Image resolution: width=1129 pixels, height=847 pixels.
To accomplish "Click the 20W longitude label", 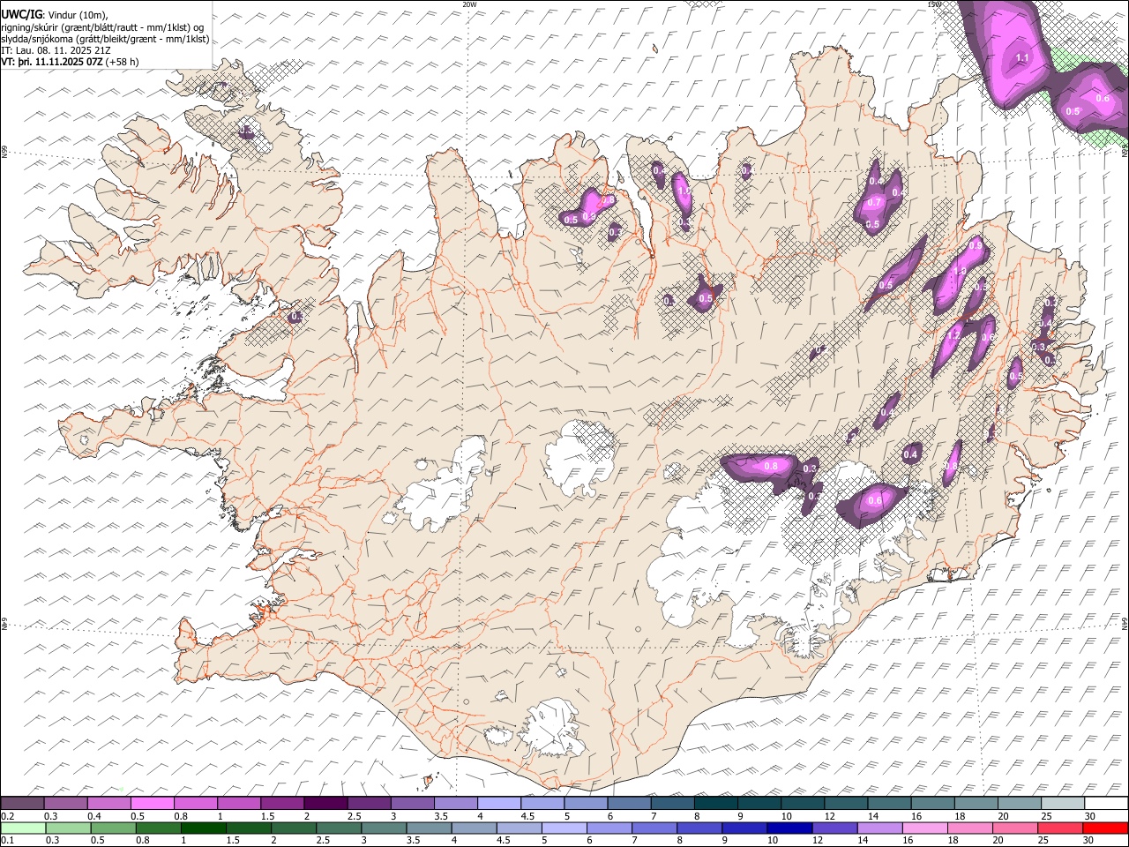I will tap(469, 4).
